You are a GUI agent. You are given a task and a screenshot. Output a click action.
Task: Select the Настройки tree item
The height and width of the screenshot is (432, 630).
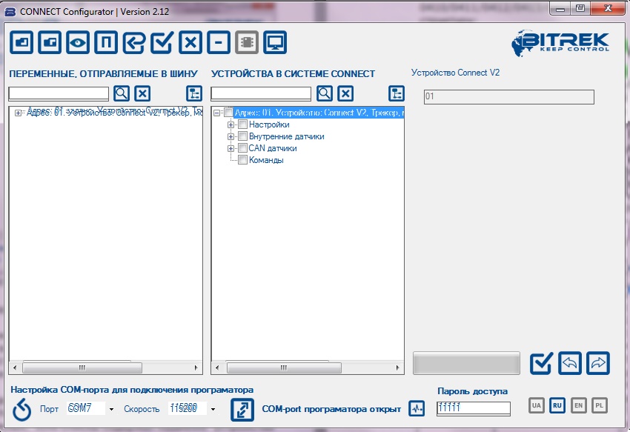tap(269, 124)
